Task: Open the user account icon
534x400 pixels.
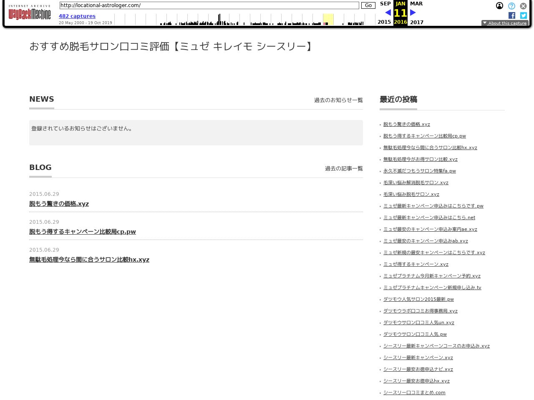Action: point(499,6)
